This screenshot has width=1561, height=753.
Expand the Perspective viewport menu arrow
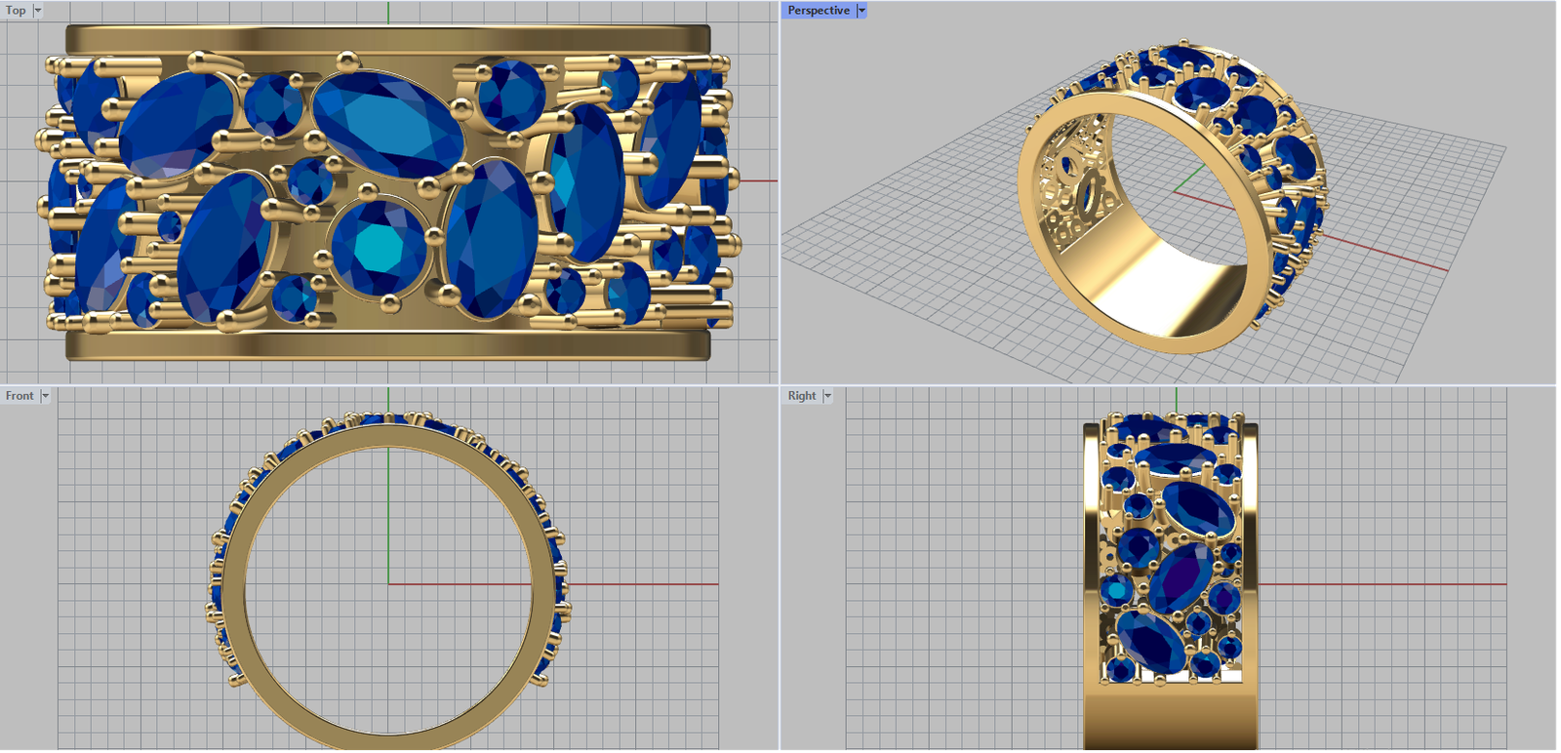point(861,11)
